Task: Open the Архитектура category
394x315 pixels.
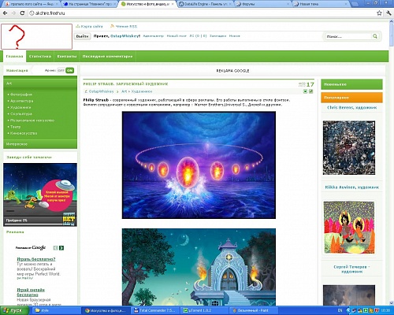Action: click(21, 101)
